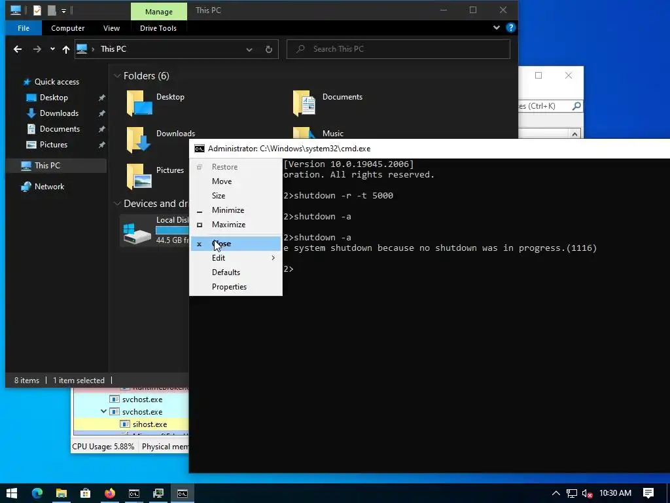This screenshot has height=503, width=670.
Task: Open the File tab in File Explorer
Action: click(24, 28)
